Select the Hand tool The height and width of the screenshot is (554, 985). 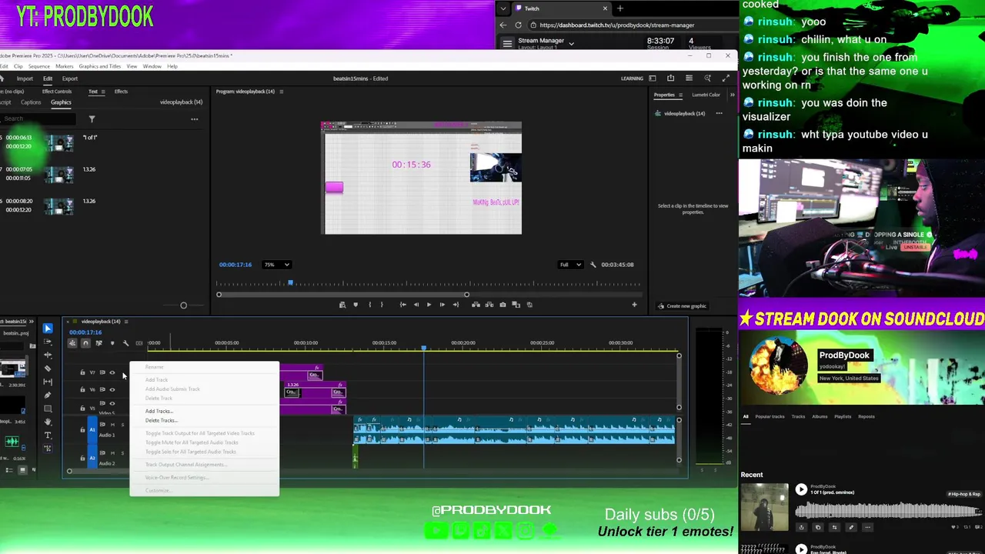(x=48, y=422)
